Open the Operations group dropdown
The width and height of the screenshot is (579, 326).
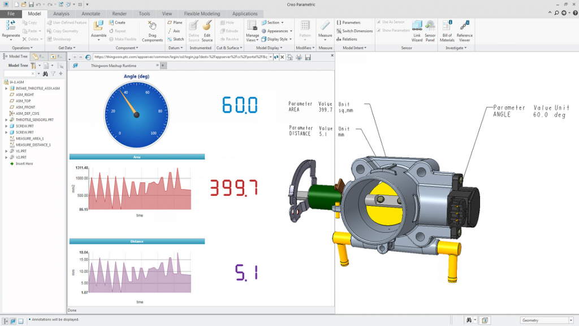pos(22,48)
